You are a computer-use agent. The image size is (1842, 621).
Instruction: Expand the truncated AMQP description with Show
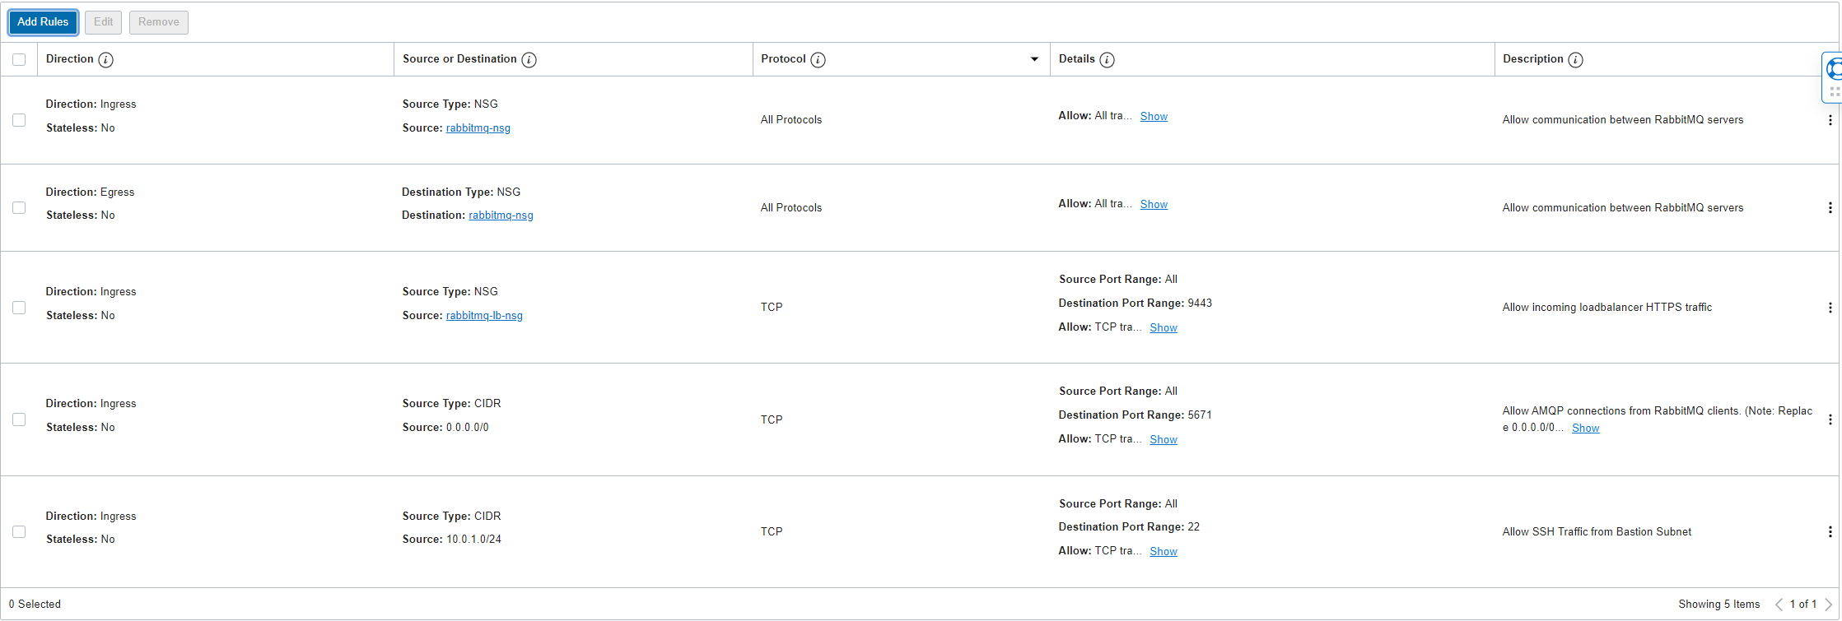(1585, 429)
